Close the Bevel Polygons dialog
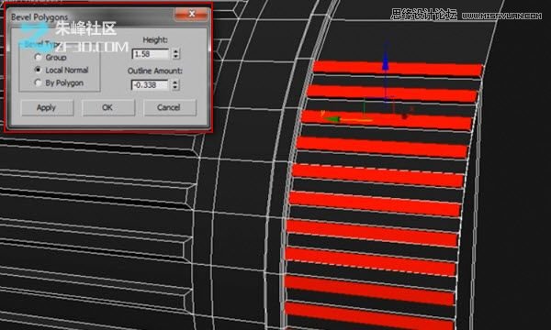551x330 pixels. (x=192, y=14)
